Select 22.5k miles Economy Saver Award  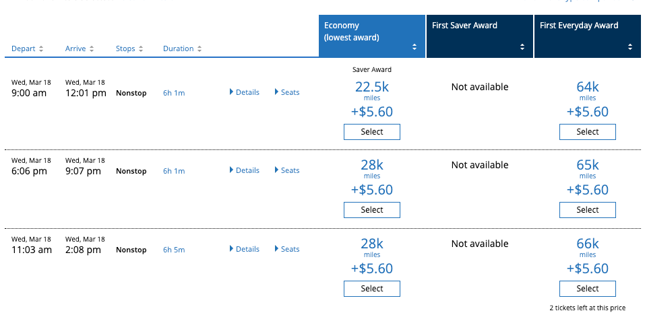(x=372, y=132)
